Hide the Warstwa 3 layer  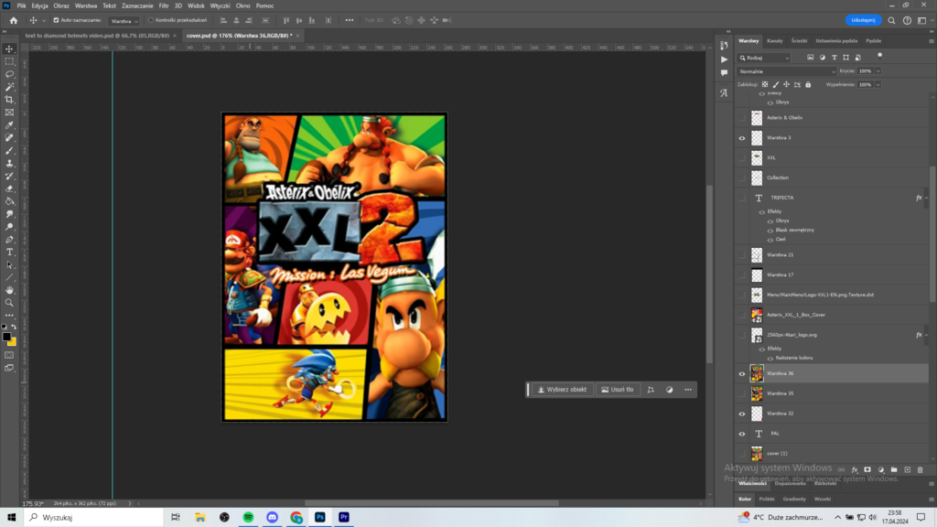pos(742,138)
